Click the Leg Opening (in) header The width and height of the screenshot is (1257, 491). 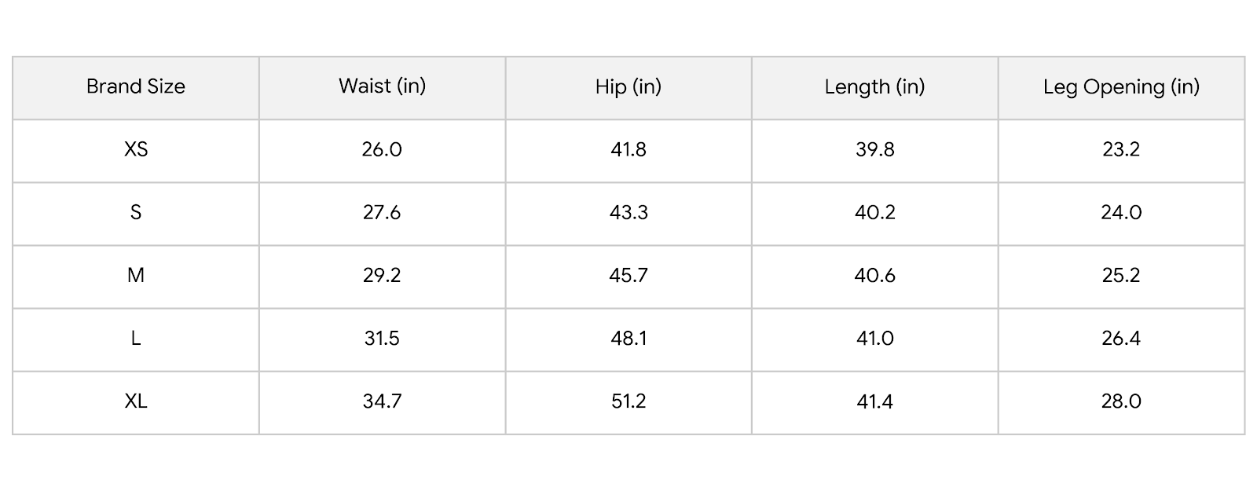click(x=1121, y=86)
